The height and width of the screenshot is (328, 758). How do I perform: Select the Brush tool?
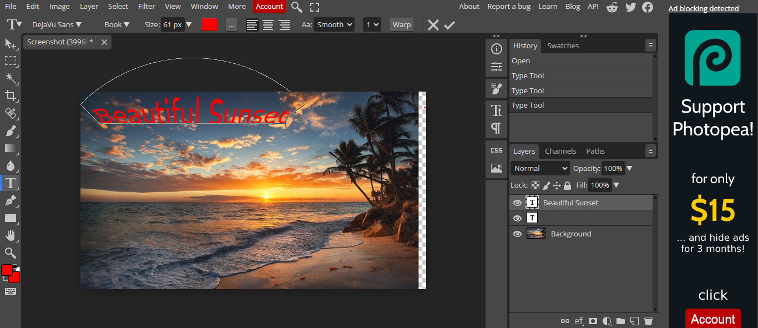[11, 130]
